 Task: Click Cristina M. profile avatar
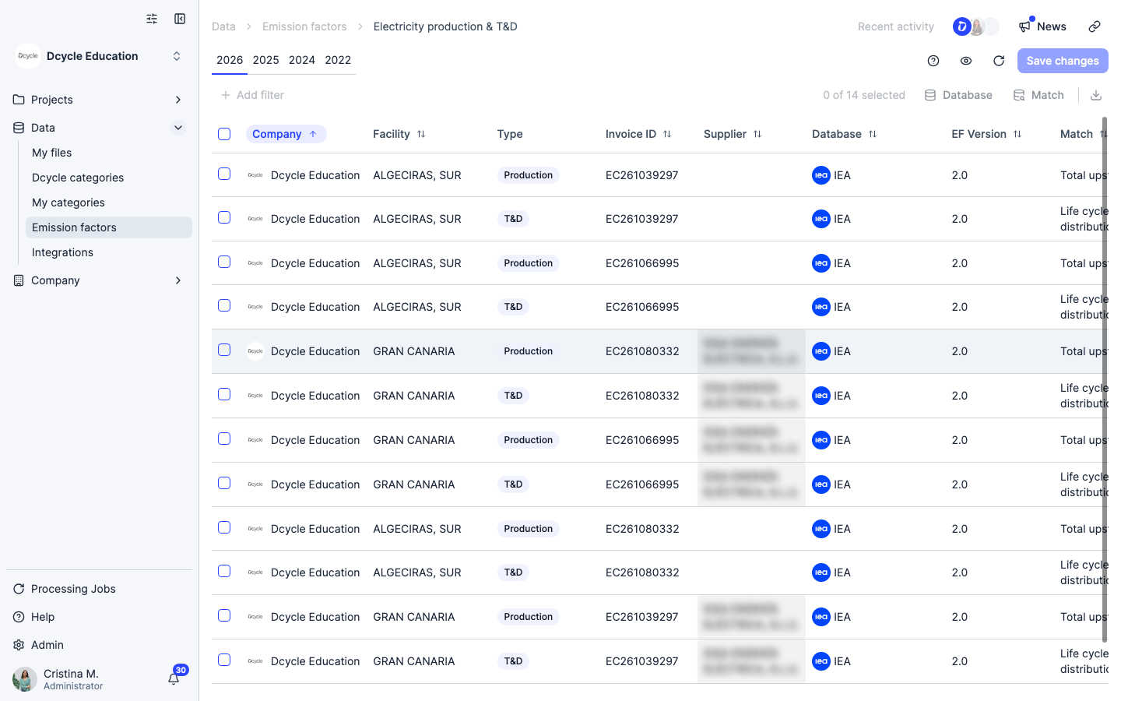coord(25,679)
